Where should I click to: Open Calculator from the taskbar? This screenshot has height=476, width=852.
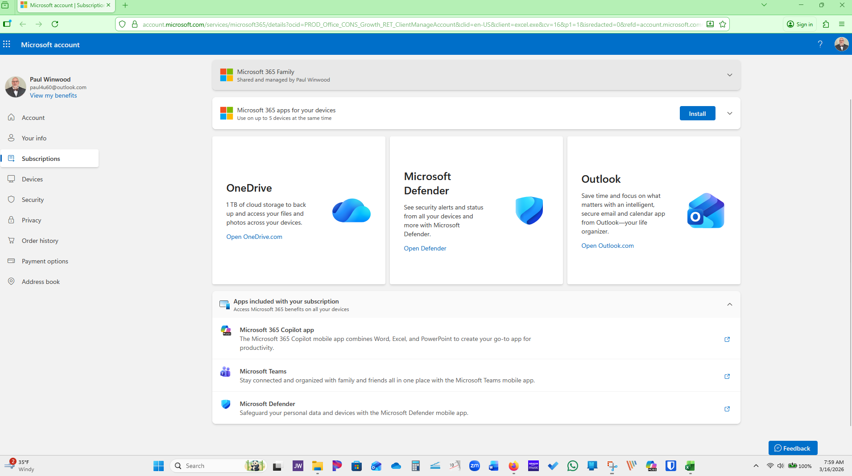pyautogui.click(x=415, y=466)
